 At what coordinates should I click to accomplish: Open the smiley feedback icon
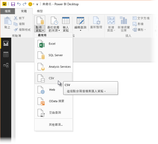point(30,4)
